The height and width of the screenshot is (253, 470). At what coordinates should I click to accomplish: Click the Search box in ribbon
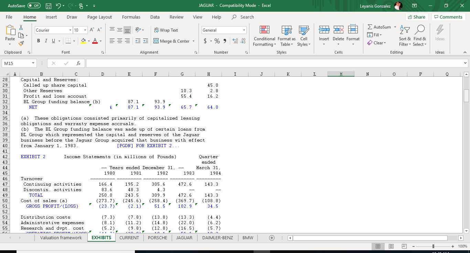pyautogui.click(x=243, y=17)
